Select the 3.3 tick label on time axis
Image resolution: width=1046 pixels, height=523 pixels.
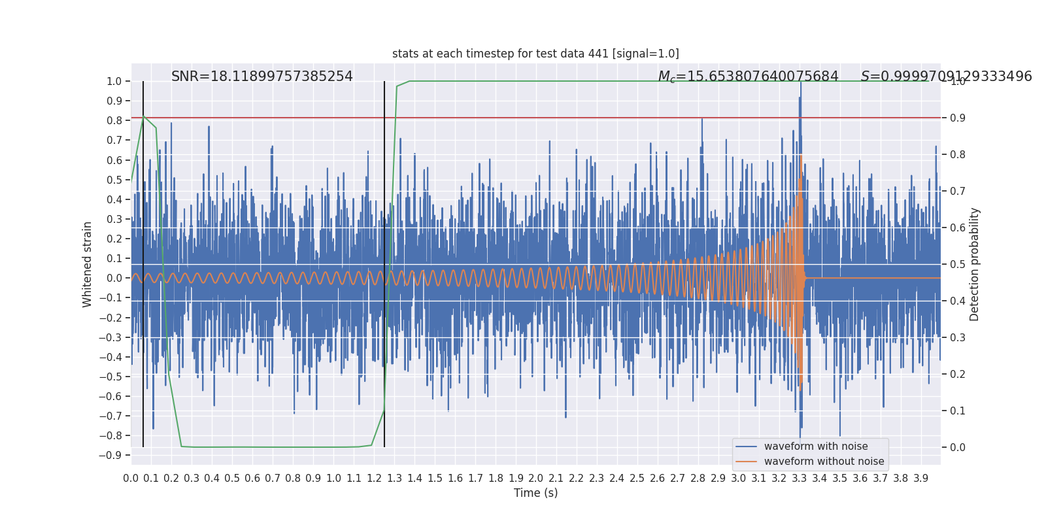(x=799, y=479)
